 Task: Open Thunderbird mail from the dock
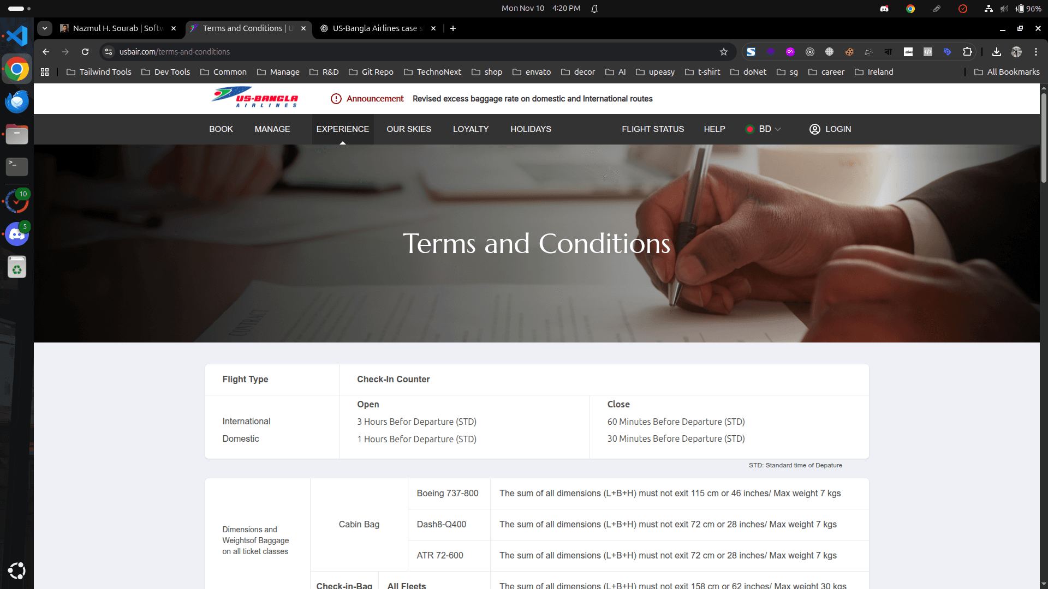click(x=17, y=101)
